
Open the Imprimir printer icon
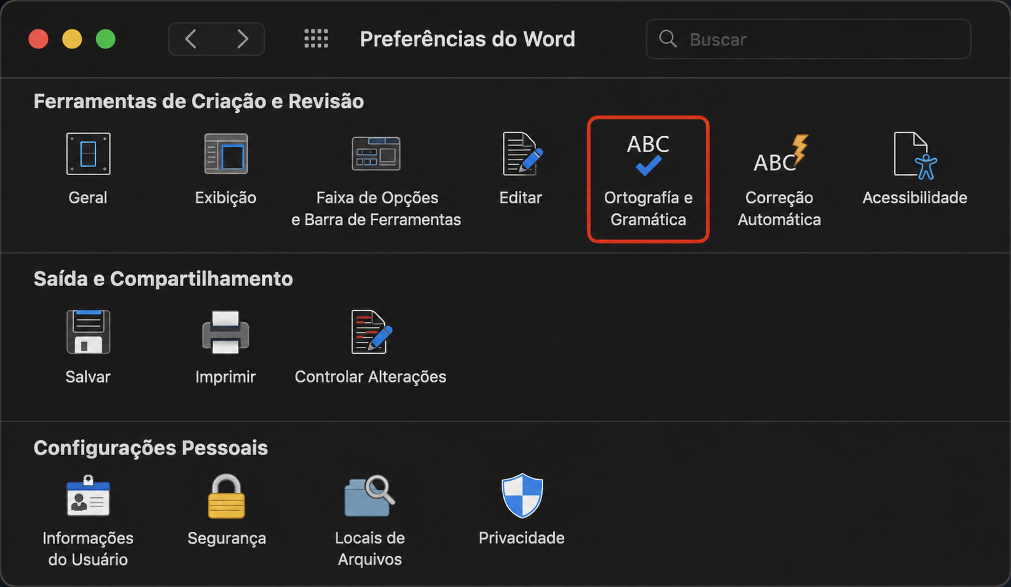point(226,332)
